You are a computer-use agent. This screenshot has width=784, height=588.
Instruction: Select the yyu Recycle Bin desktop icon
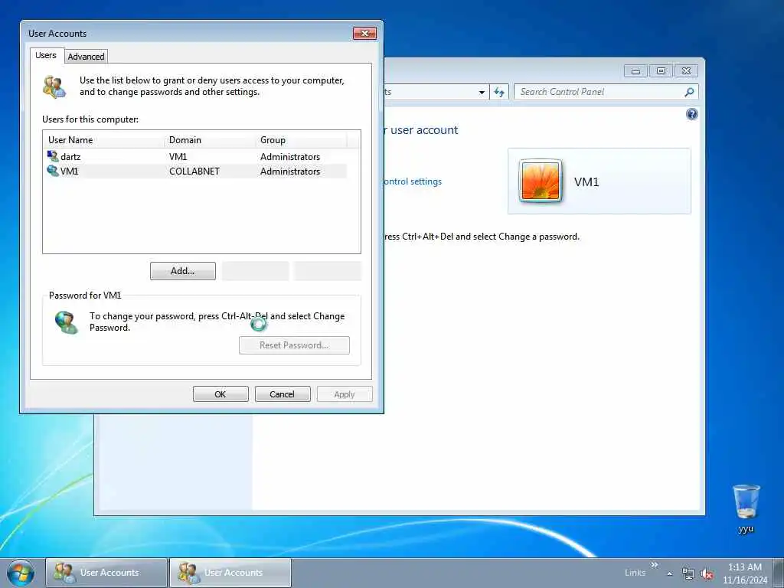(746, 508)
